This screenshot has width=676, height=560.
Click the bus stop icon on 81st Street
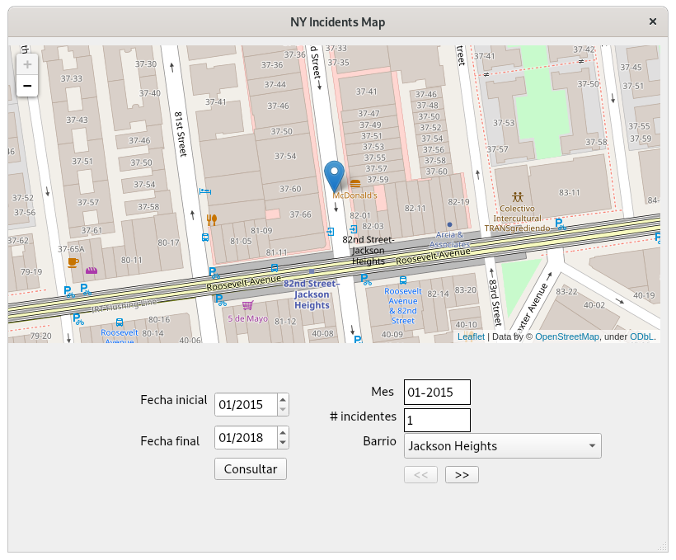pyautogui.click(x=205, y=238)
